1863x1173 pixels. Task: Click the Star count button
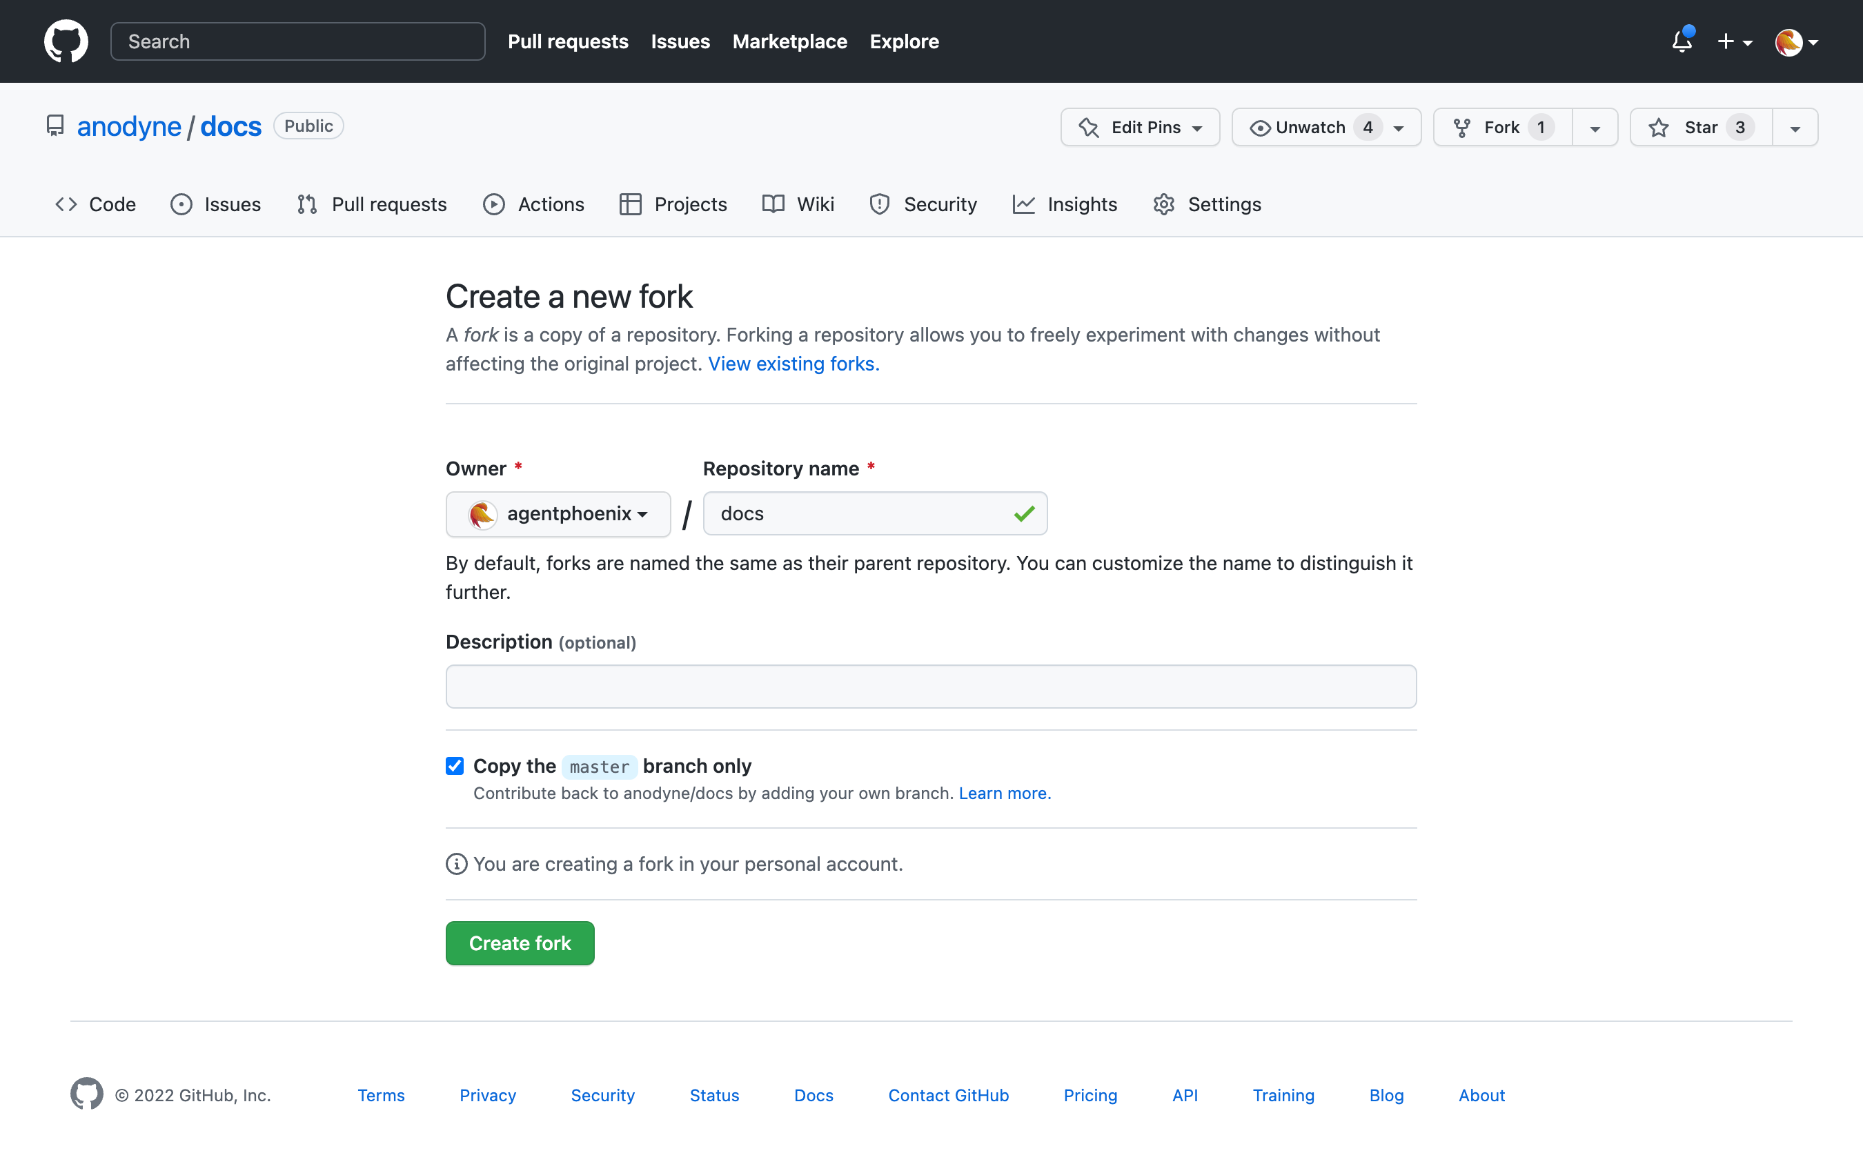1701,128
